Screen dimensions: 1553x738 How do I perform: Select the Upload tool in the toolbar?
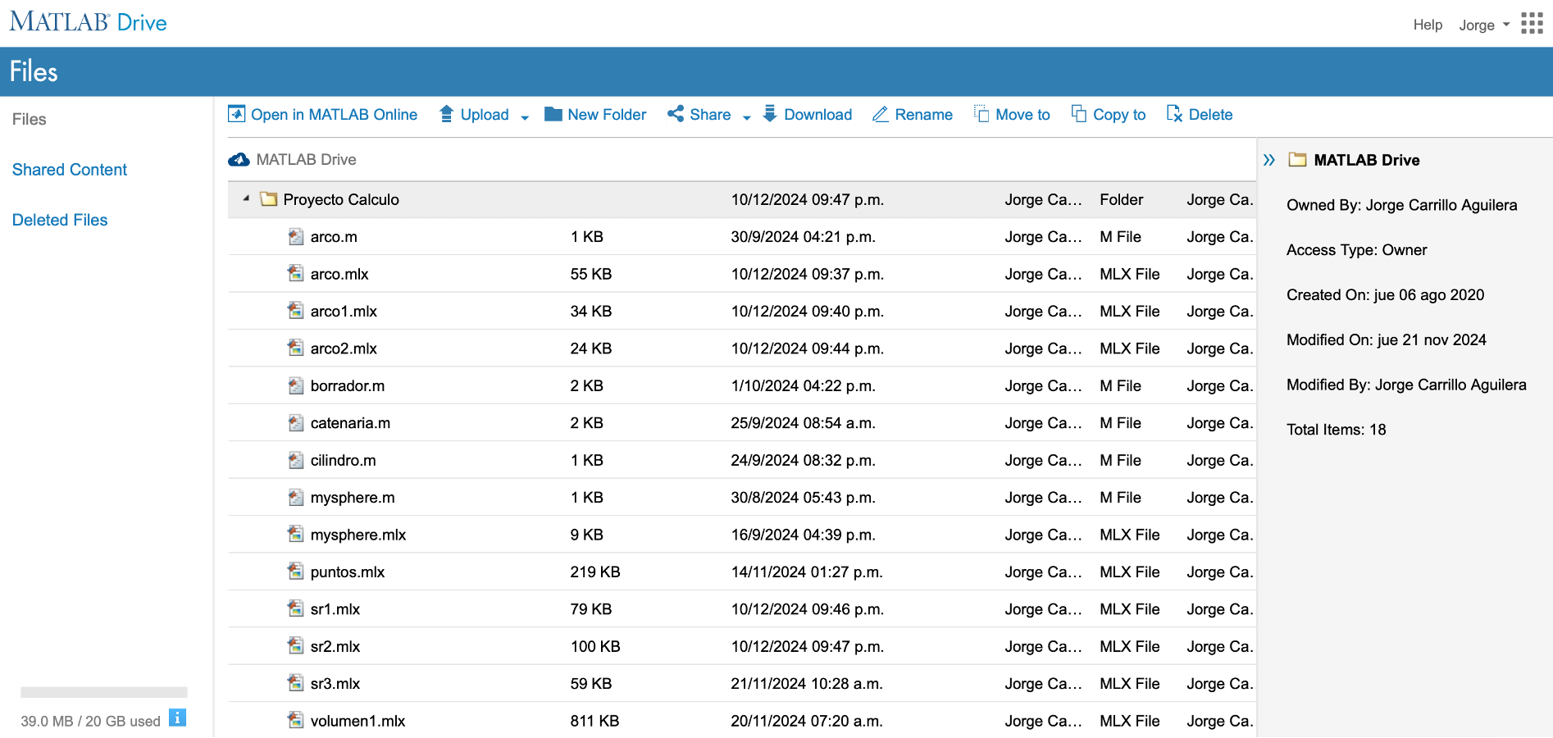(x=474, y=114)
